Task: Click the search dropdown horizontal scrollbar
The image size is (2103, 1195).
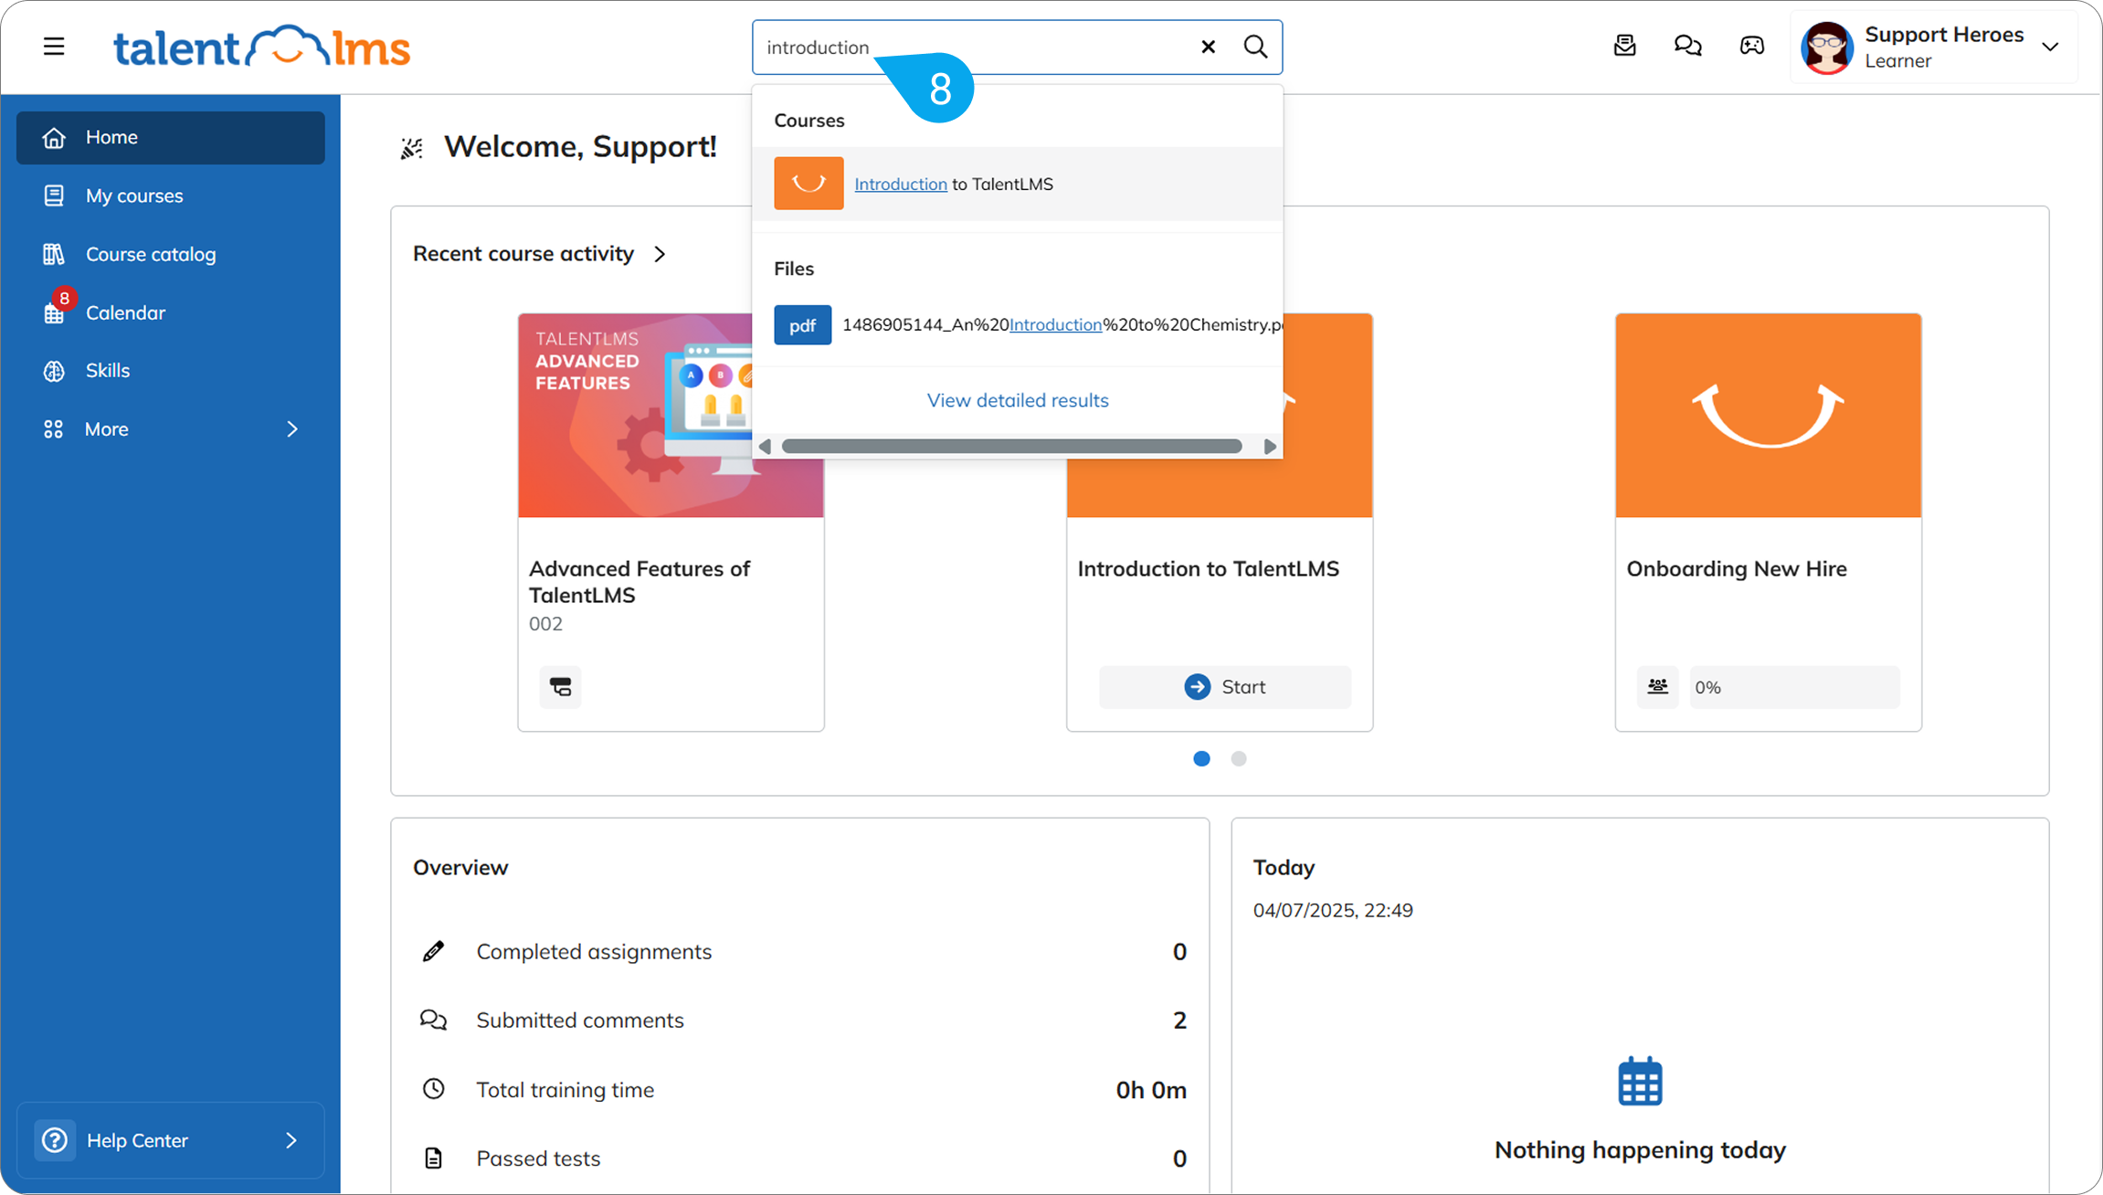Action: [x=1011, y=446]
